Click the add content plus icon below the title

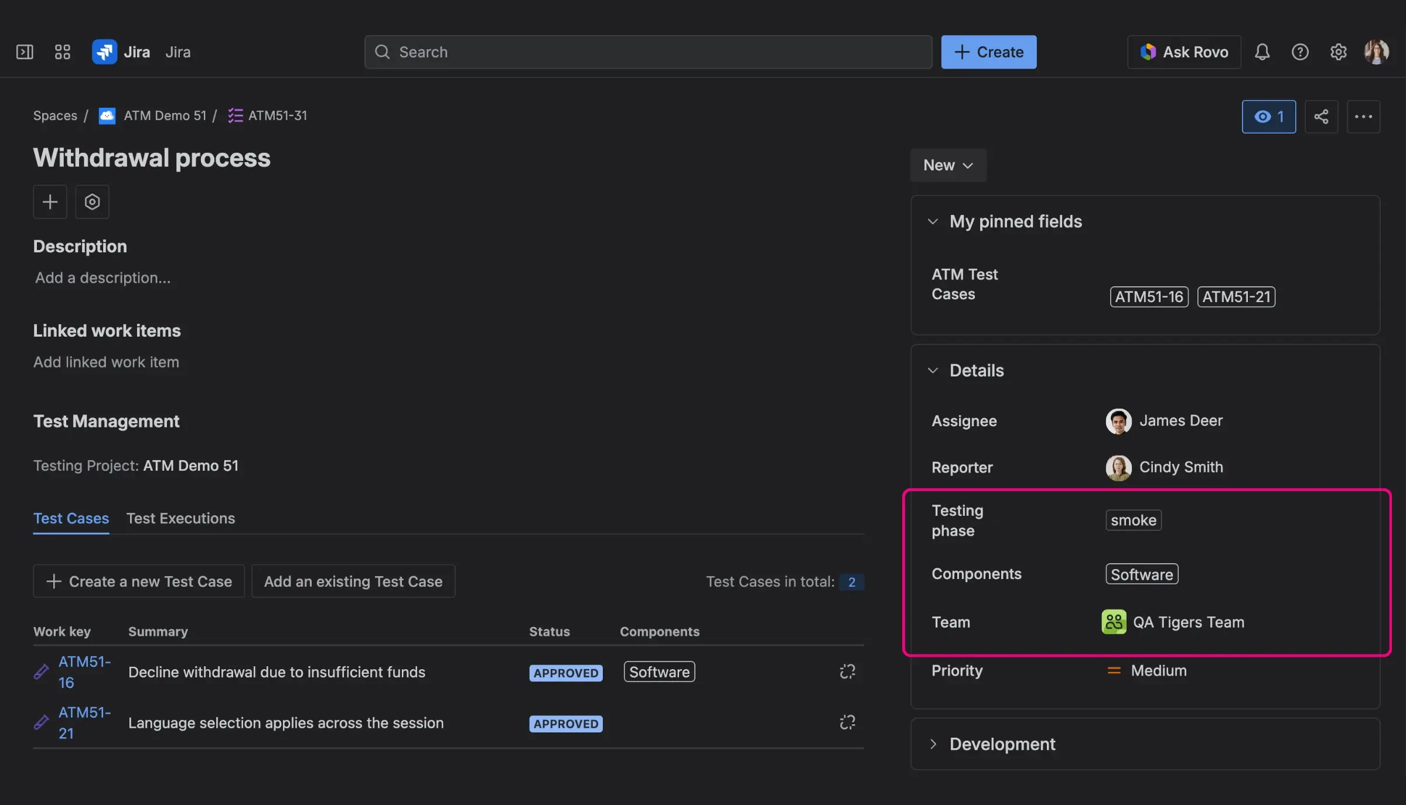click(x=50, y=201)
